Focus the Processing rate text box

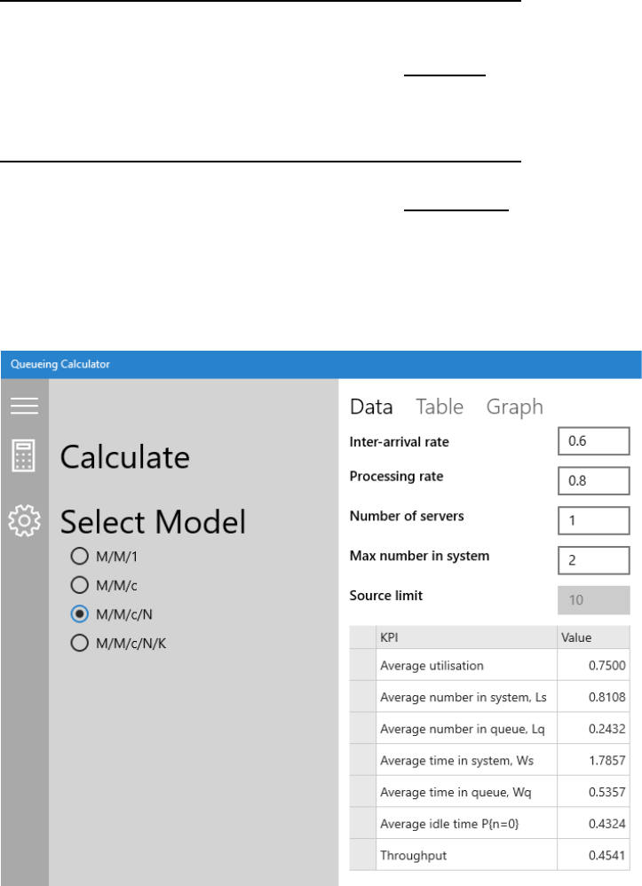(x=593, y=481)
